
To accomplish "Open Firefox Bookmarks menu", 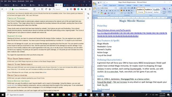I will pos(21,1).
